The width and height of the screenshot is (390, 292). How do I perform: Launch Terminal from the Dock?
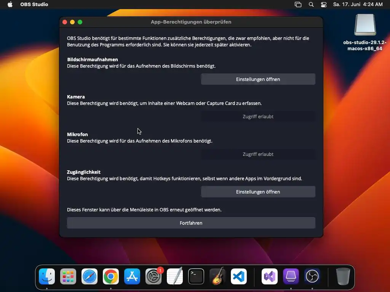[x=196, y=276]
